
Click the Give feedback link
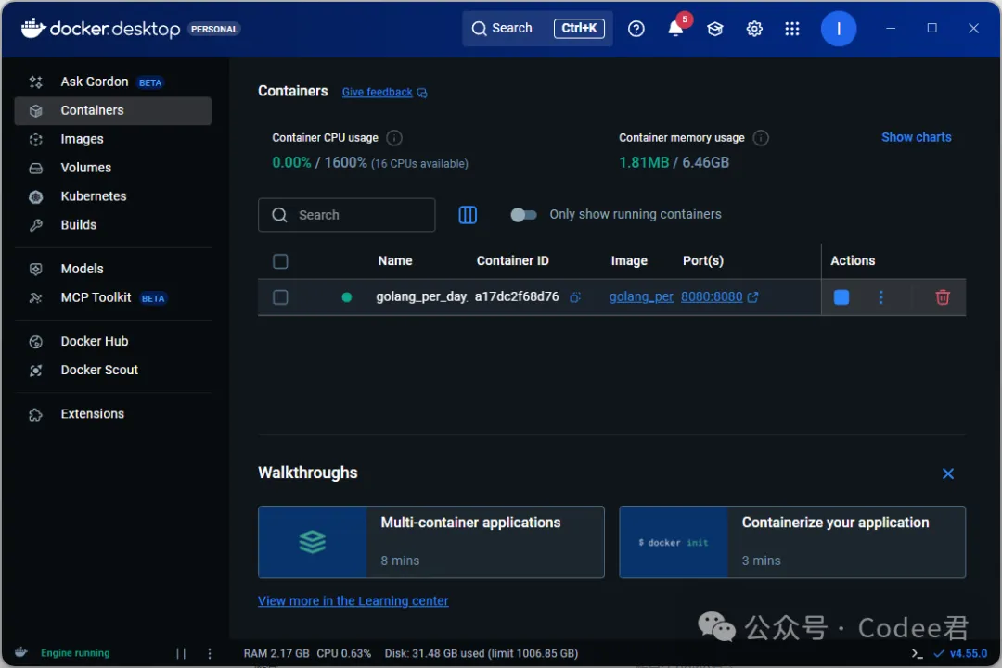377,92
